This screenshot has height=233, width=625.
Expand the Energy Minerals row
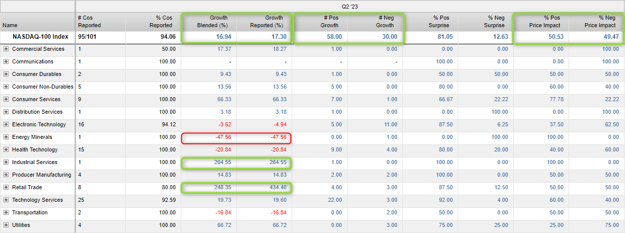coord(6,137)
